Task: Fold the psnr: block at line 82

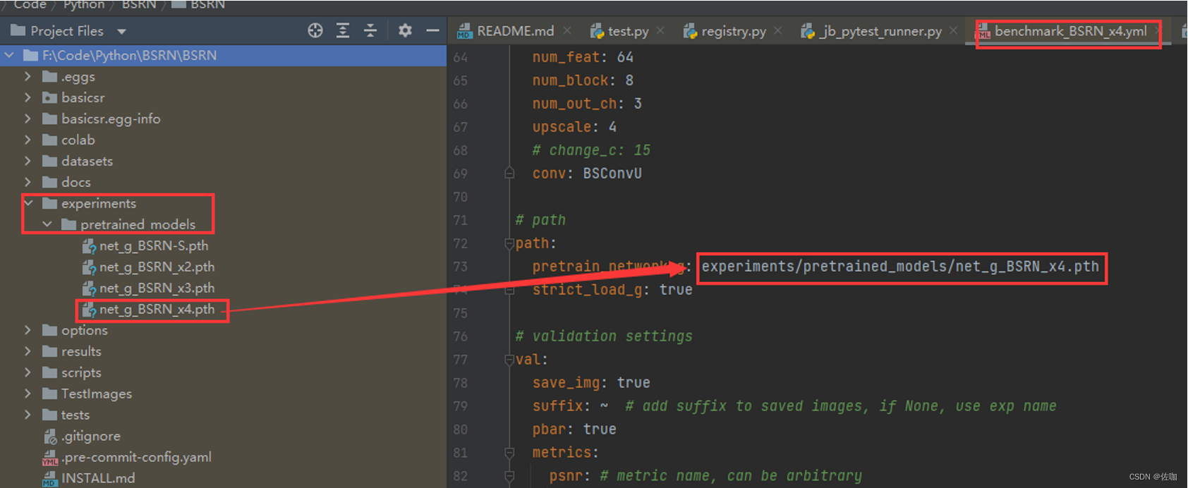Action: click(x=509, y=476)
